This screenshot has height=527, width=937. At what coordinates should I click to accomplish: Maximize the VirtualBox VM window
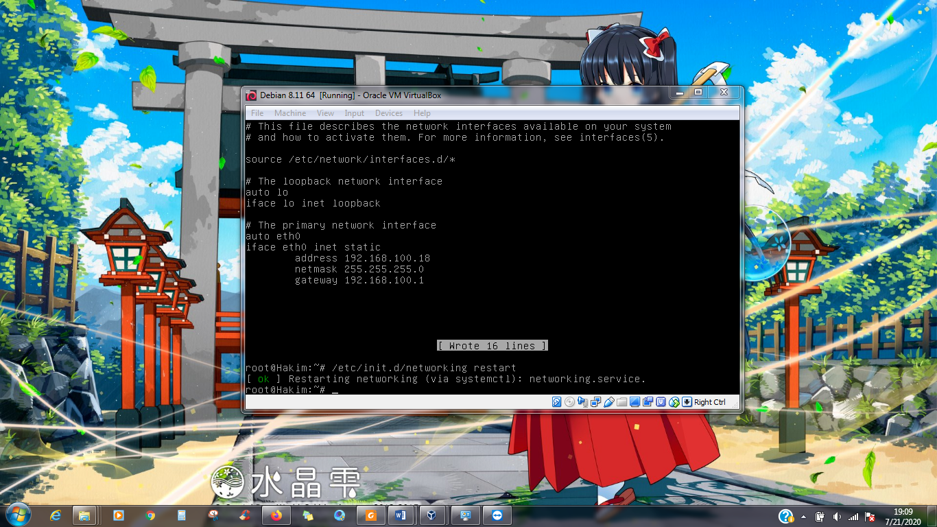click(x=698, y=92)
